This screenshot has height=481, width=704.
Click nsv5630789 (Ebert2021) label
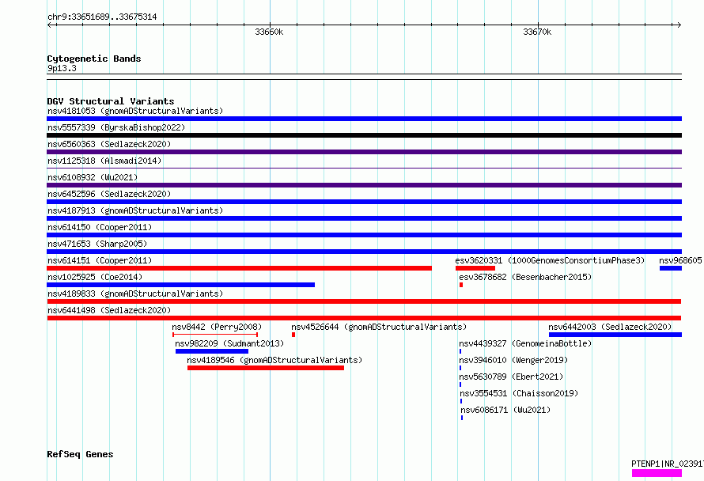(x=511, y=377)
